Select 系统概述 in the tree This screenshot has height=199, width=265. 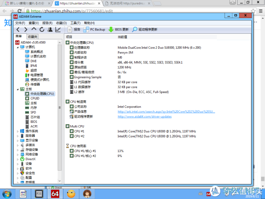pos(34,52)
